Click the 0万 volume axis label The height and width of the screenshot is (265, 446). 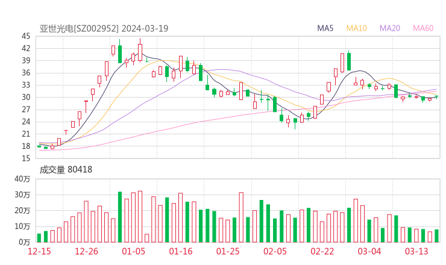click(x=24, y=242)
